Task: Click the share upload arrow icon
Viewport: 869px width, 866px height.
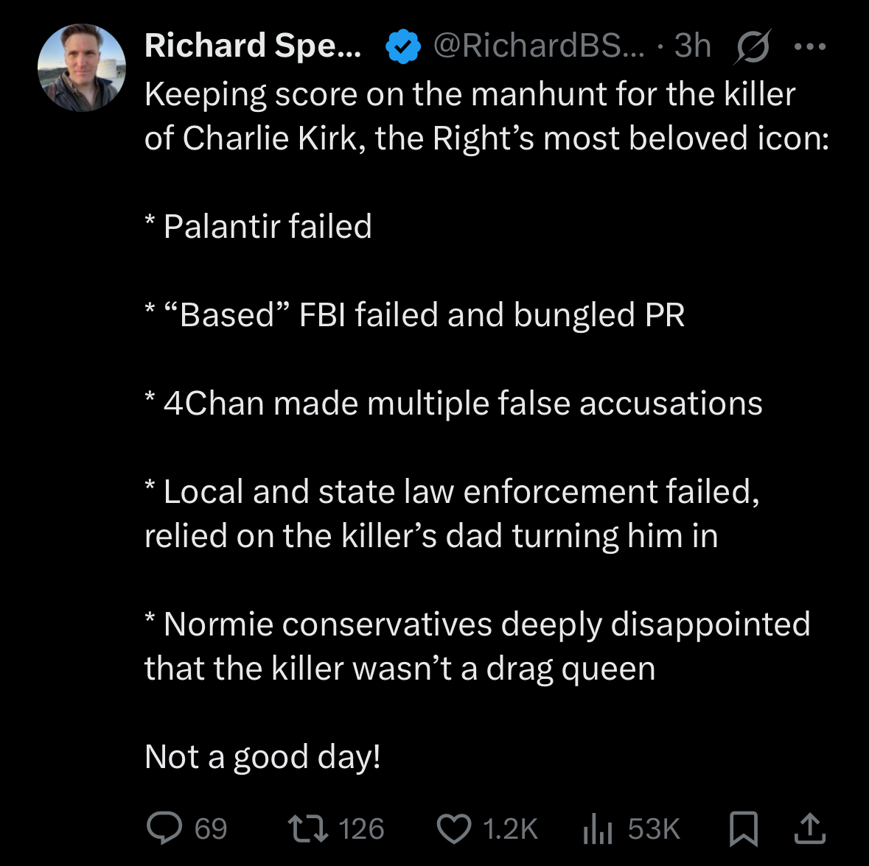Action: 809,828
